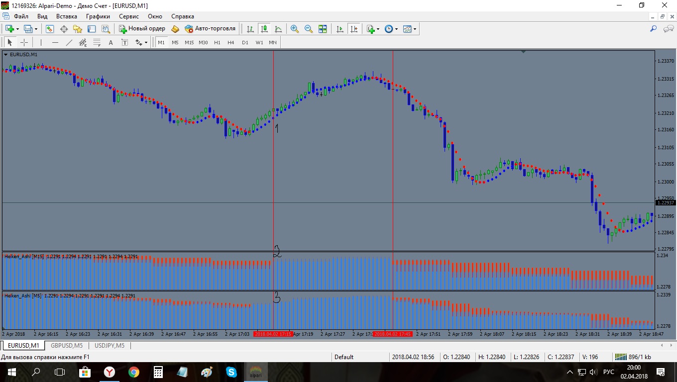Switch timeframe to H1
This screenshot has height=382, width=677.
pos(217,42)
